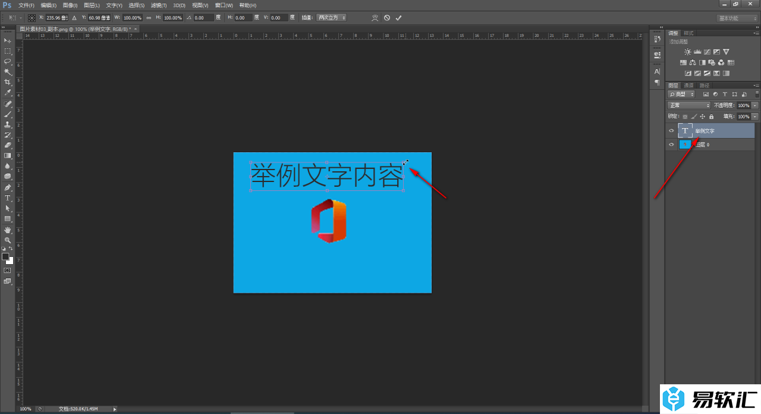The width and height of the screenshot is (761, 414).
Task: Select the Gradient tool
Action: pos(8,156)
